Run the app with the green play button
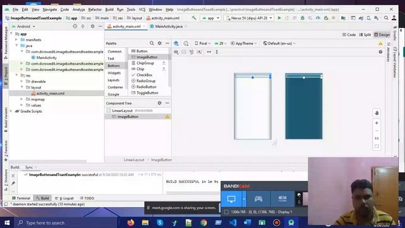The height and width of the screenshot is (228, 405). tap(279, 18)
